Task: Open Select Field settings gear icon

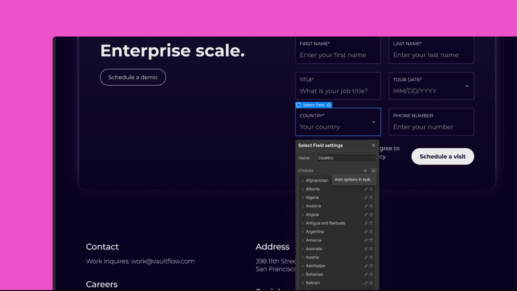Action: click(329, 105)
